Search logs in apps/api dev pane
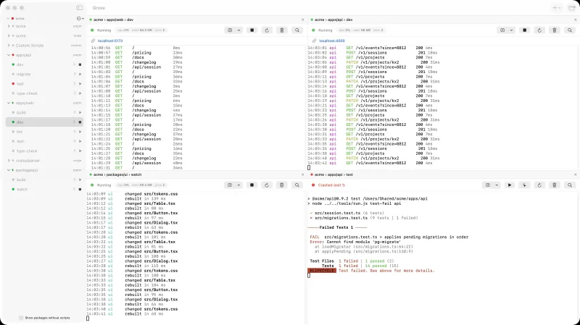This screenshot has height=325, width=580. (570, 30)
